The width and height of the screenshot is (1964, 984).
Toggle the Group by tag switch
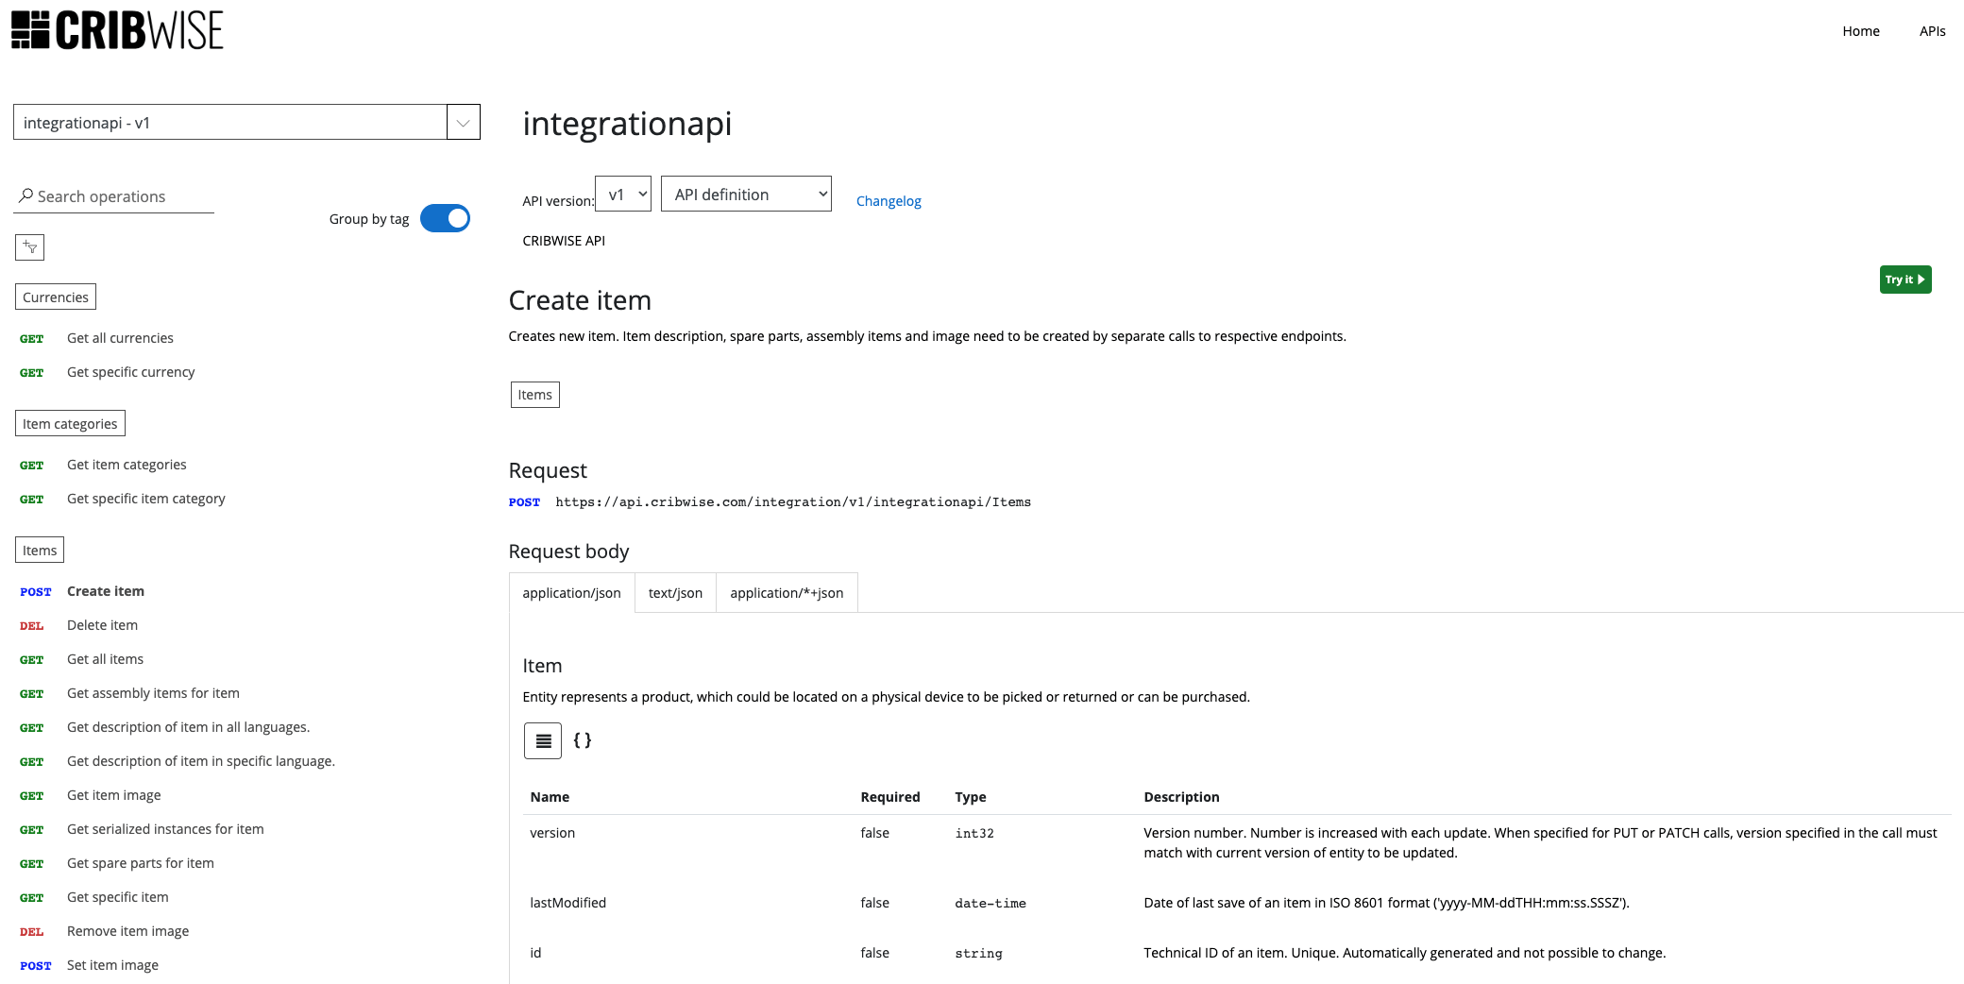click(x=445, y=219)
